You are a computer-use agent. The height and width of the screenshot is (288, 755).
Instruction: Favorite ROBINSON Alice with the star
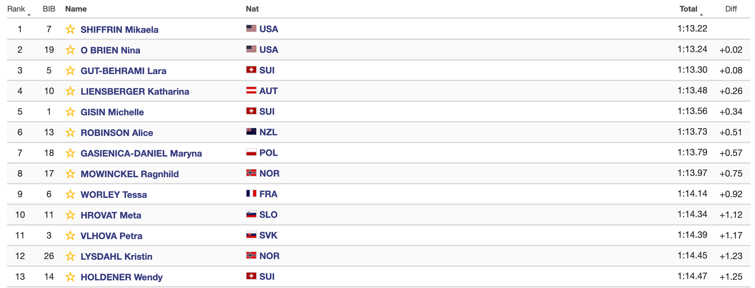70,132
